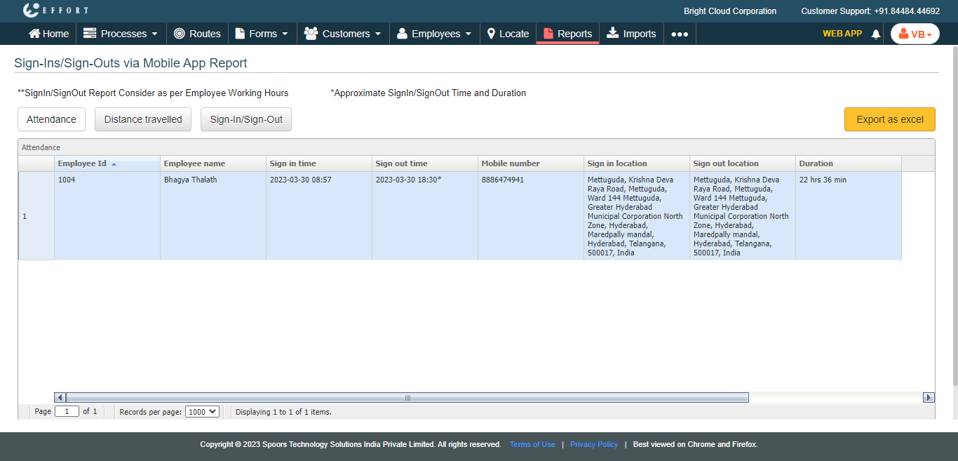Open the notification bell icon
This screenshot has height=461, width=958.
point(875,34)
